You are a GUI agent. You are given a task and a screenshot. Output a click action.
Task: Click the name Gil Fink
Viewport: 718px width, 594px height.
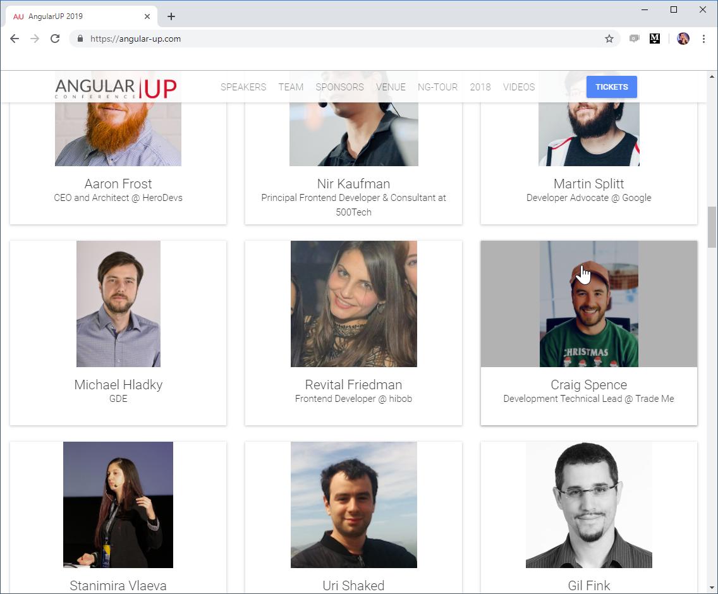tap(589, 586)
